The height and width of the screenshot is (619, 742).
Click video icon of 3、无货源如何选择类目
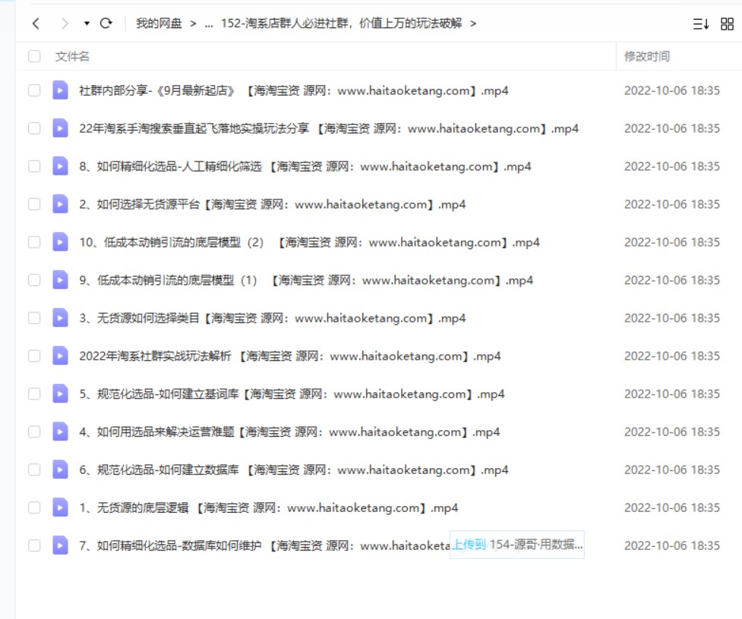click(60, 318)
